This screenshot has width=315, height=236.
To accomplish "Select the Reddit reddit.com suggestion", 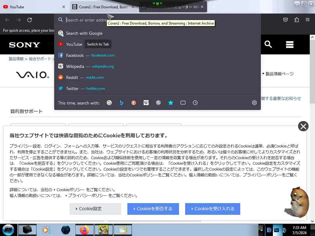I will pos(157,77).
